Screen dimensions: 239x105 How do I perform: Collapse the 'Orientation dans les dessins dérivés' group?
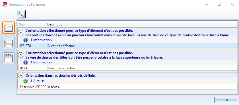coord(20,75)
